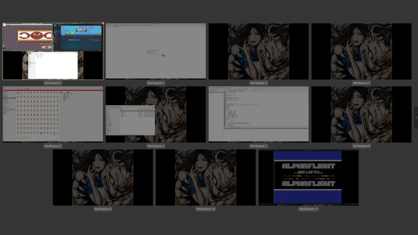Open the Steam Aseprite window in Workspace 1

click(x=78, y=37)
